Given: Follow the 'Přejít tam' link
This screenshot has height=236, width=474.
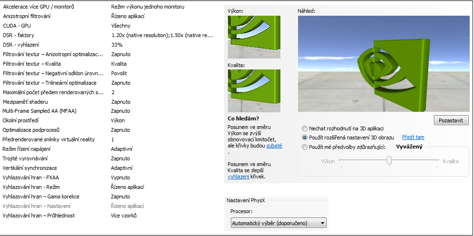Looking at the screenshot, I should (x=413, y=138).
